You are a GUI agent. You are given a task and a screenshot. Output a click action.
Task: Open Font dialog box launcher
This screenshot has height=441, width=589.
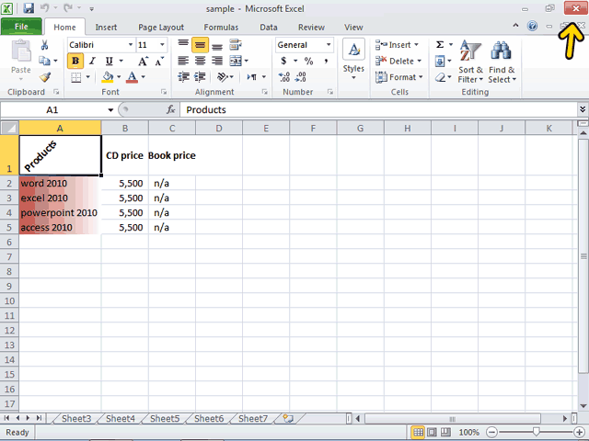[x=164, y=92]
